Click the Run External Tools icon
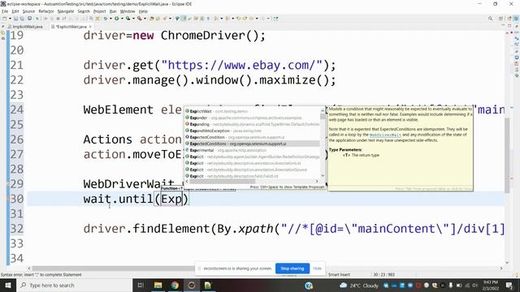520x292 pixels. [x=139, y=19]
